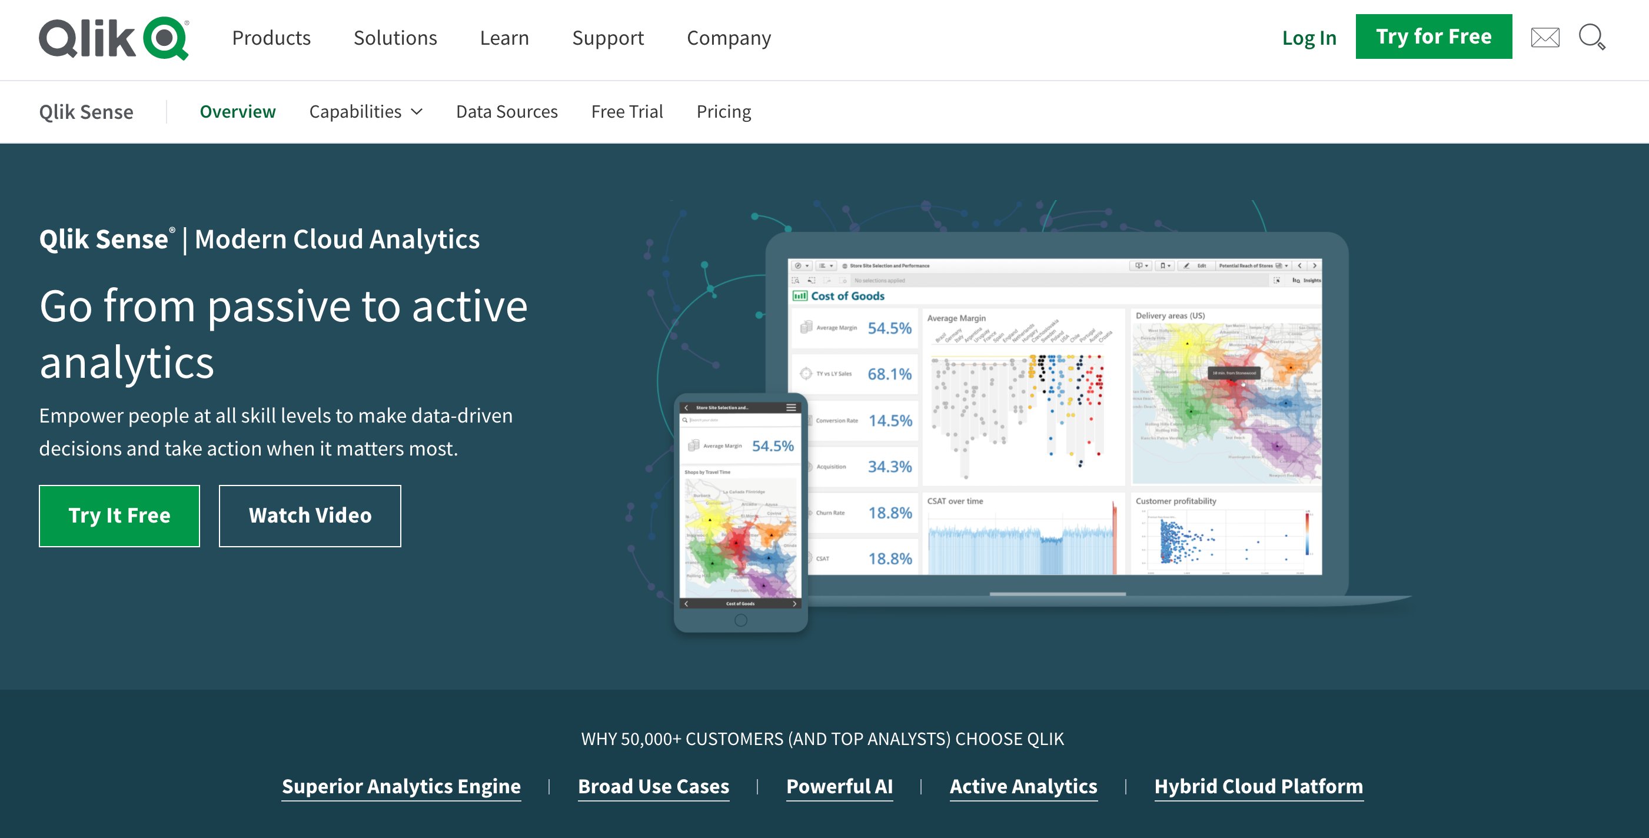Image resolution: width=1649 pixels, height=838 pixels.
Task: Navigate to the Pricing tab
Action: (723, 111)
